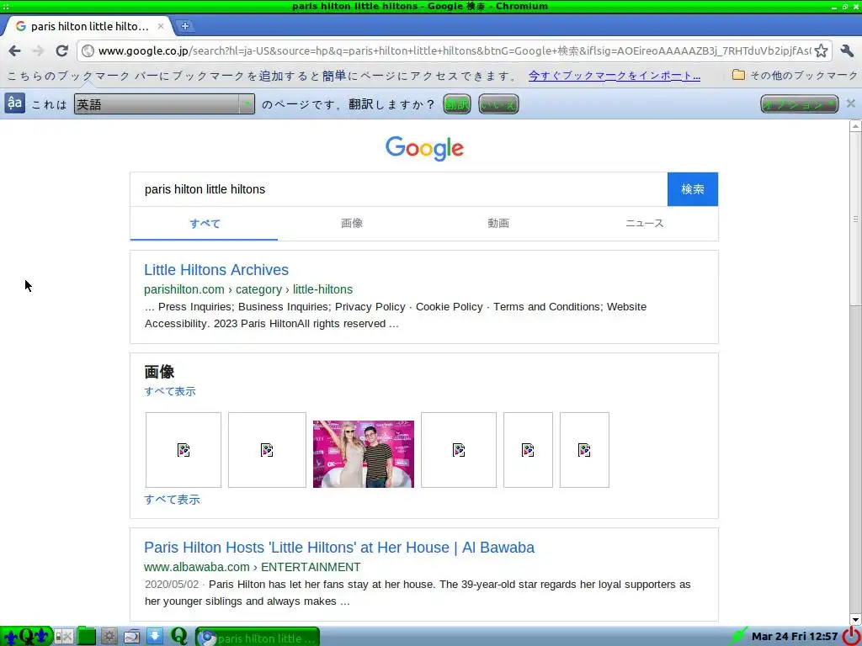
Task: Close the 'paris hilton little hilto...' tab
Action: (x=161, y=26)
